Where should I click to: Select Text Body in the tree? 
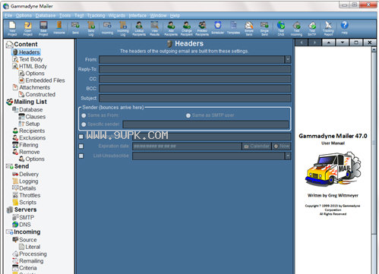28,59
